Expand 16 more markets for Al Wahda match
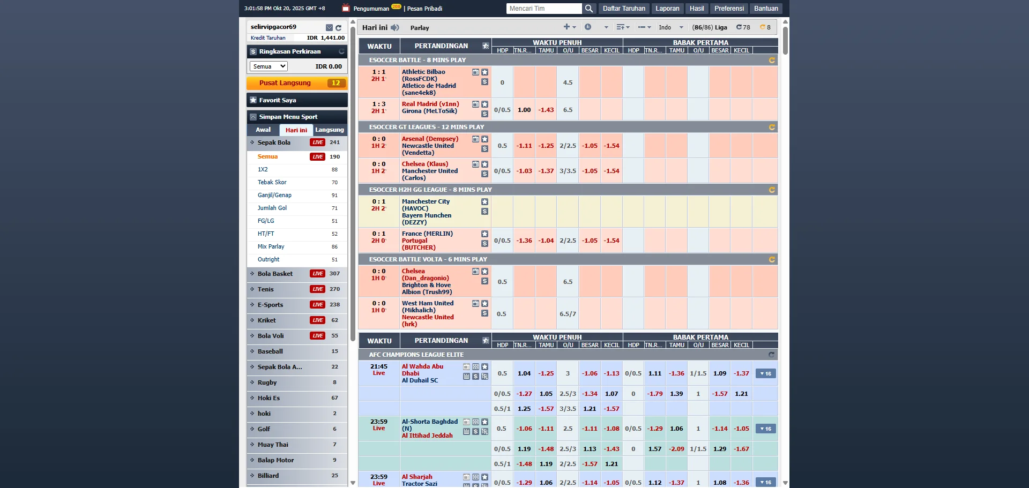This screenshot has height=488, width=1029. [765, 374]
